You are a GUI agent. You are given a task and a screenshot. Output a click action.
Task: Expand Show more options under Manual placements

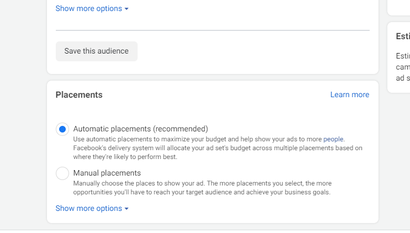[88, 209]
